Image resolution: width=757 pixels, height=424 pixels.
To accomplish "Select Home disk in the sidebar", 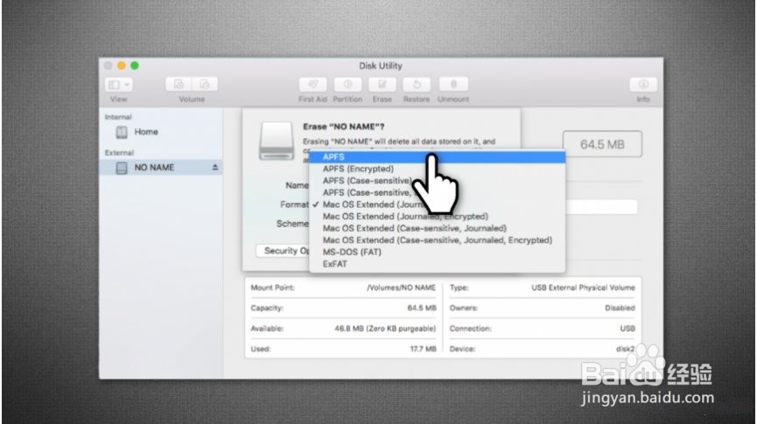I will [x=161, y=132].
